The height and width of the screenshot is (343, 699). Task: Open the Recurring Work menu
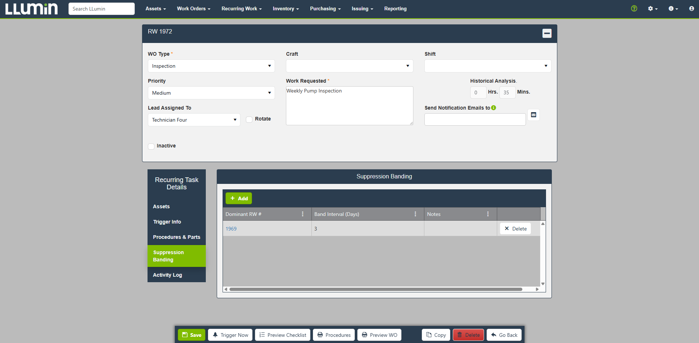241,9
